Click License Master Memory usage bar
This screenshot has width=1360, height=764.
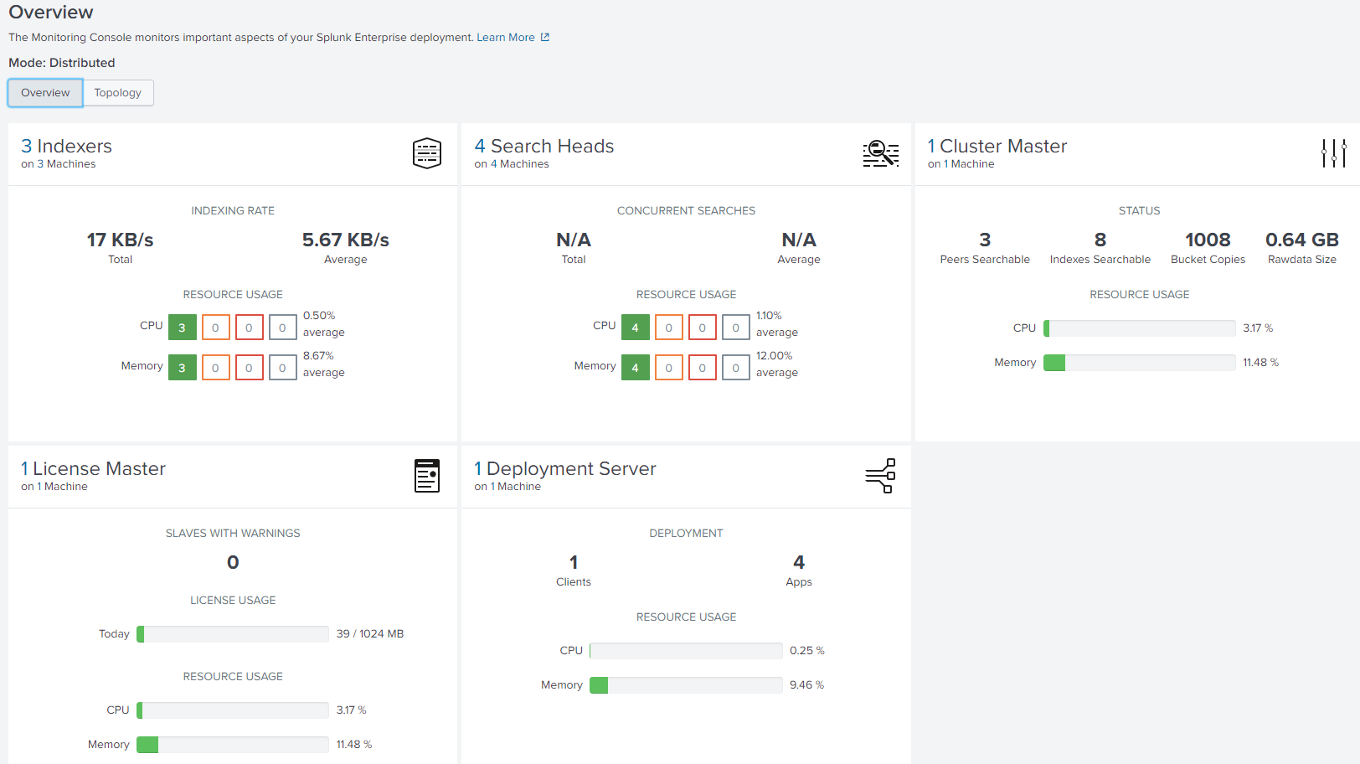233,745
